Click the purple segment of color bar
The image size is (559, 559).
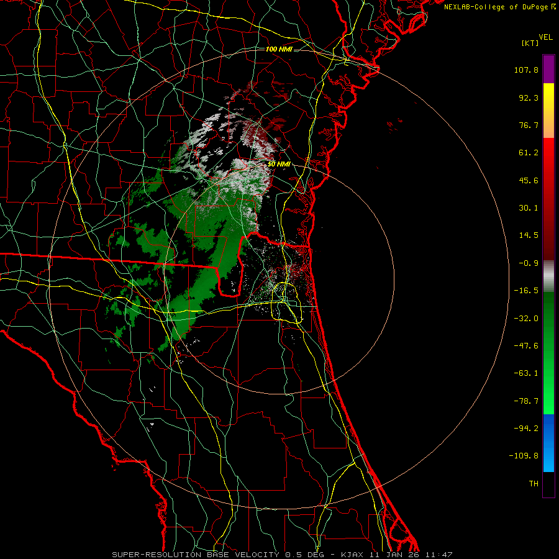[x=548, y=69]
